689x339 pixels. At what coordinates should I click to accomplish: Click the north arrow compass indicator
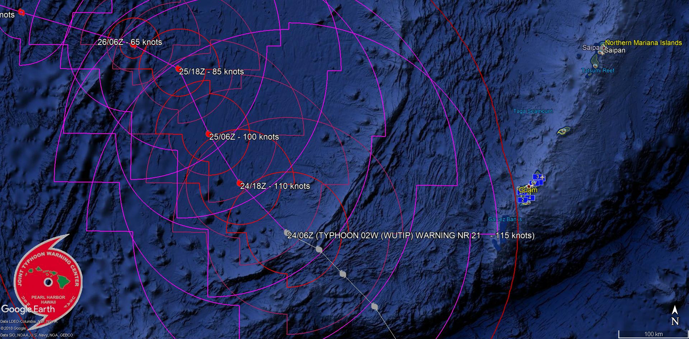pyautogui.click(x=675, y=316)
